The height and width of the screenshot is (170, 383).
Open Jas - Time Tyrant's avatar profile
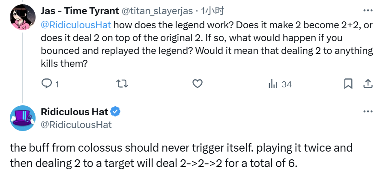point(22,17)
